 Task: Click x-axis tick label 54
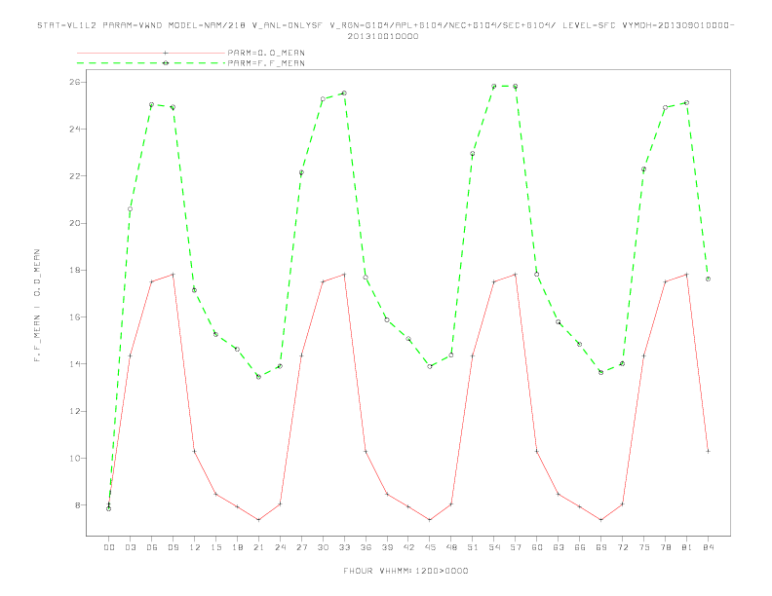pyautogui.click(x=494, y=547)
